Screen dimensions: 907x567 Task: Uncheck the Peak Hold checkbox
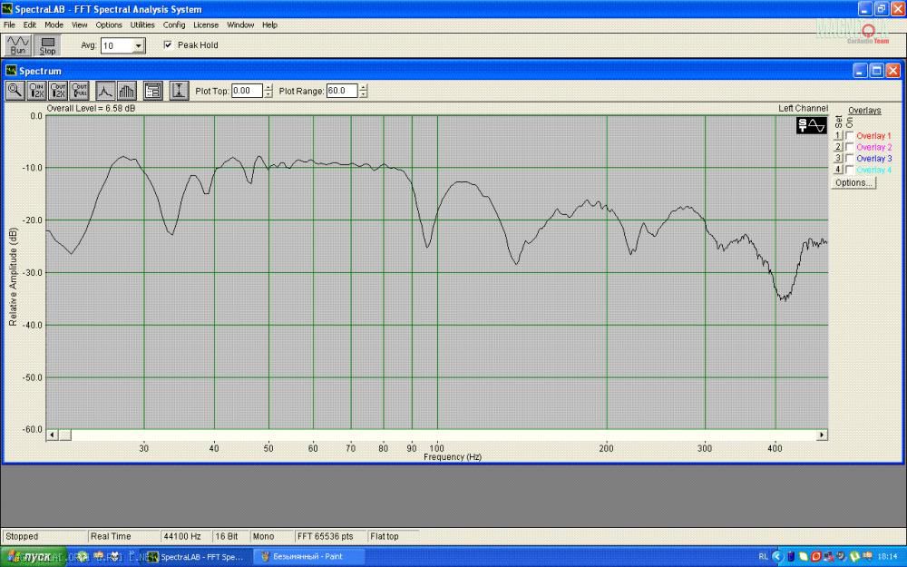coord(168,45)
